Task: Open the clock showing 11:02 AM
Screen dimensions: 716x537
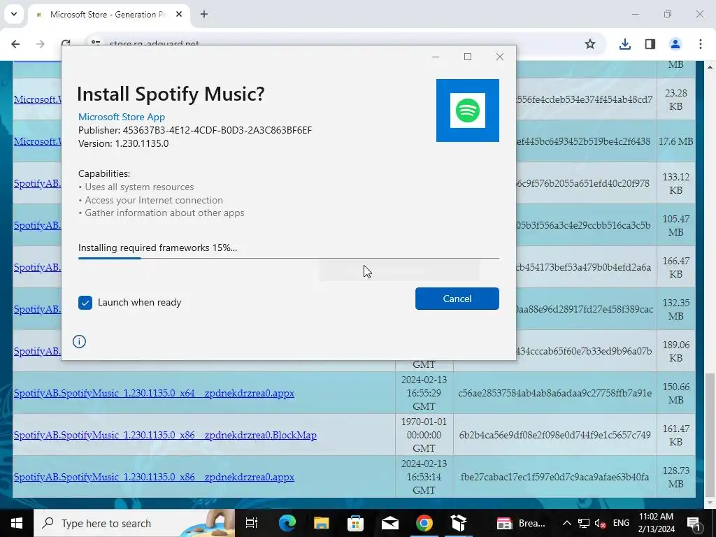Action: 656,523
